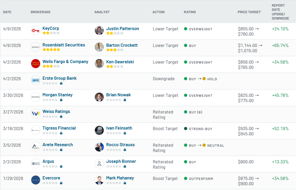Click the BROKERAGE column header
This screenshot has width=296, height=190.
pos(41,12)
